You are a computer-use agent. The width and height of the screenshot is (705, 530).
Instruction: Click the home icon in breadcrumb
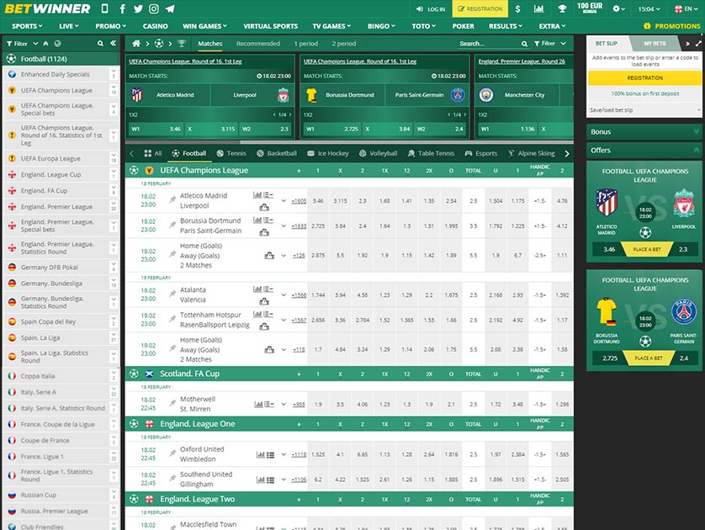tap(136, 44)
